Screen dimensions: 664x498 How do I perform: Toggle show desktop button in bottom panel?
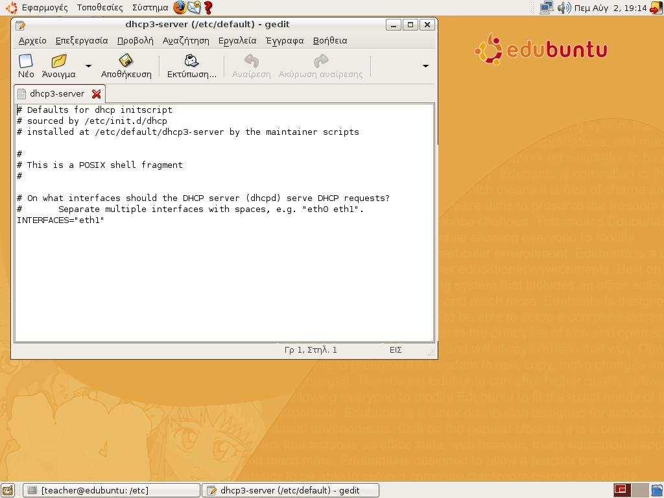8,490
